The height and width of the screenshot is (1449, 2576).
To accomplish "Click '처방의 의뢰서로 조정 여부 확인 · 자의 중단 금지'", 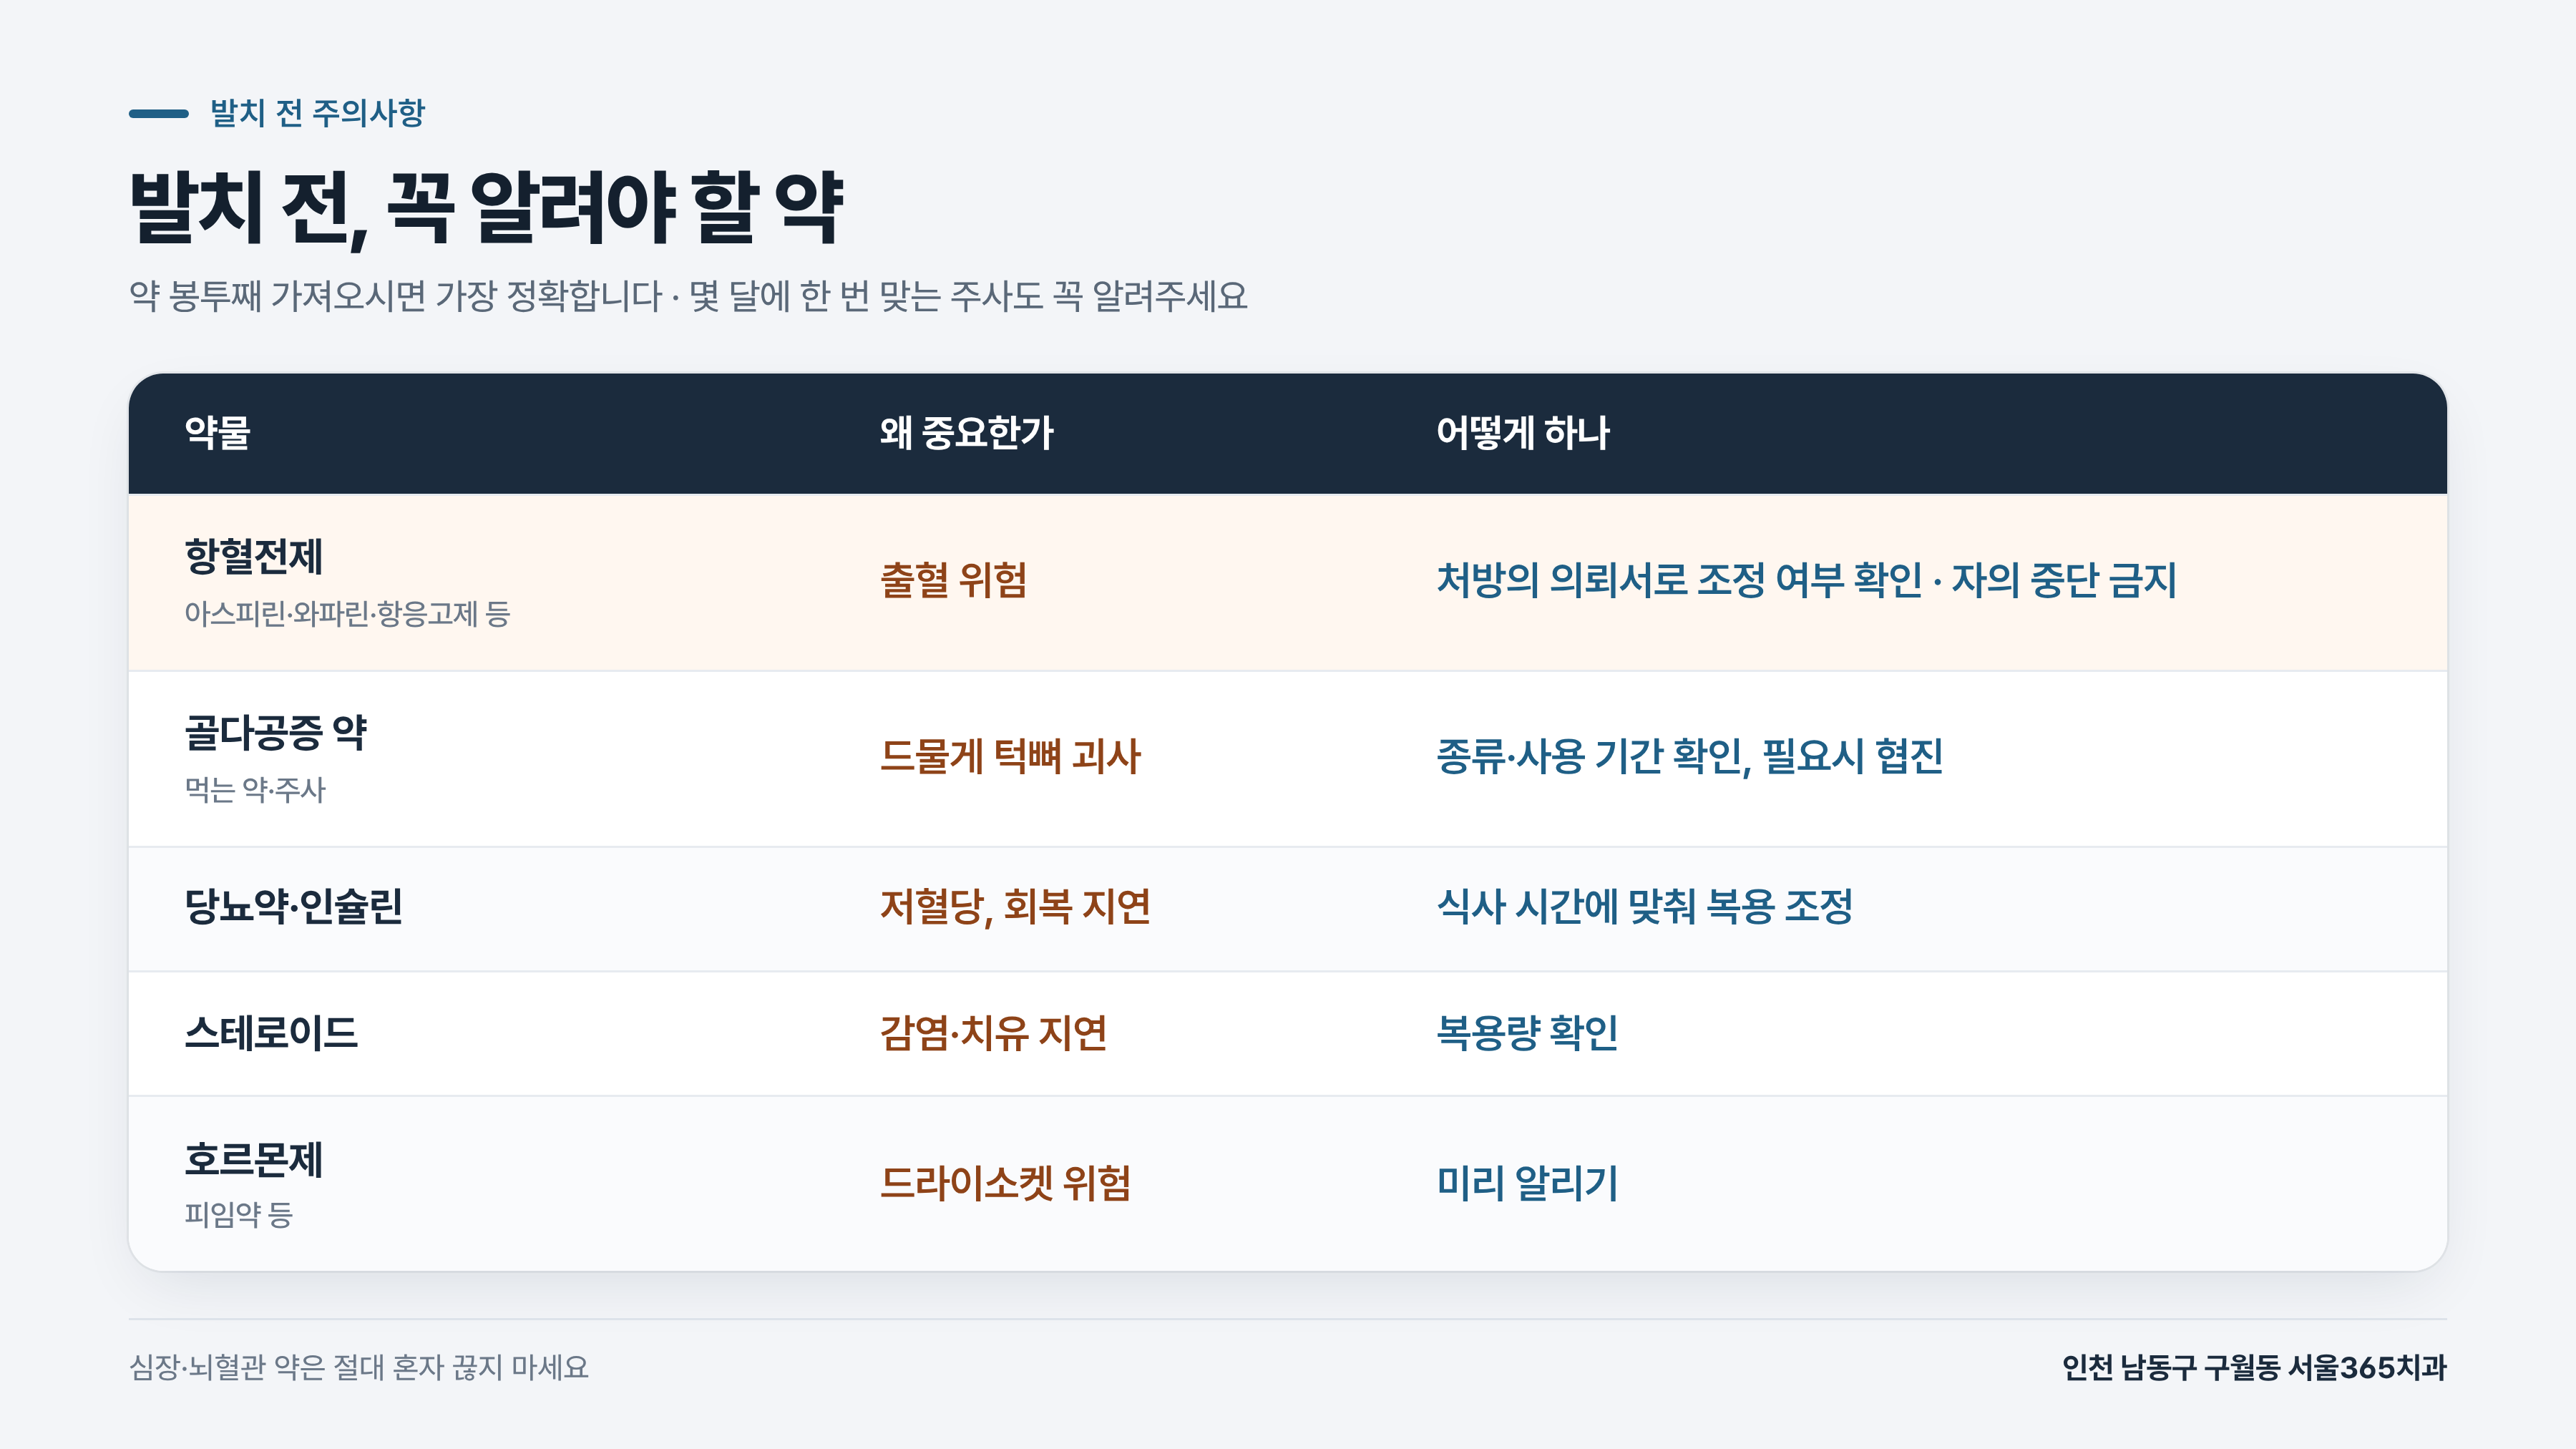I will (1806, 580).
